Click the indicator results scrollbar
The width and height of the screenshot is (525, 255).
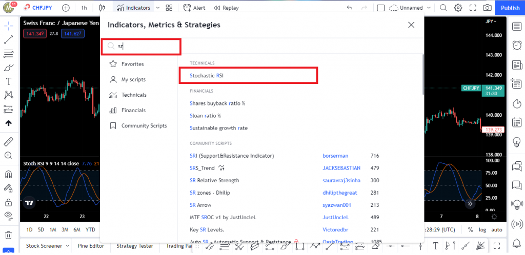[x=423, y=74]
